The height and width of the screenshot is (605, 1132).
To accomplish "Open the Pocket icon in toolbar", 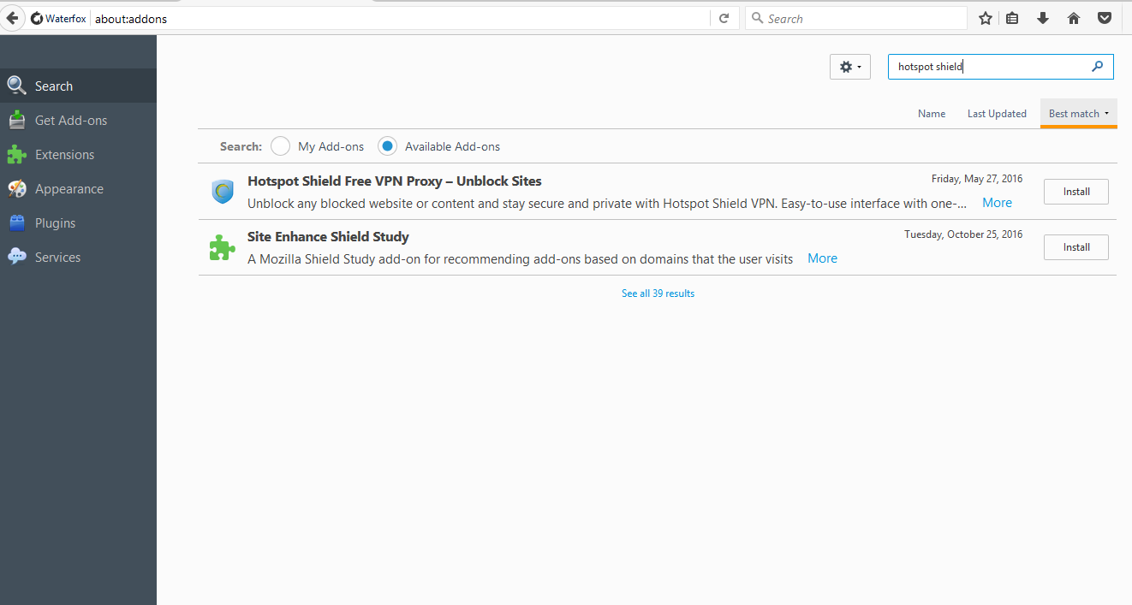I will click(x=1105, y=18).
